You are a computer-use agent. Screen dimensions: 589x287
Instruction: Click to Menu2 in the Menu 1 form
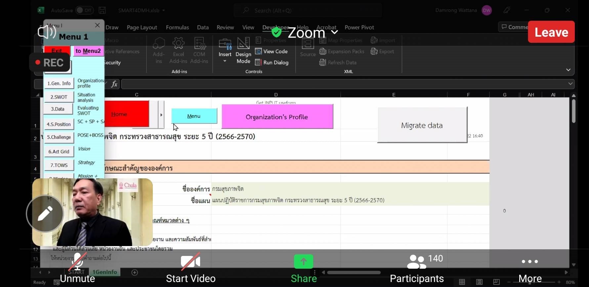(x=88, y=51)
